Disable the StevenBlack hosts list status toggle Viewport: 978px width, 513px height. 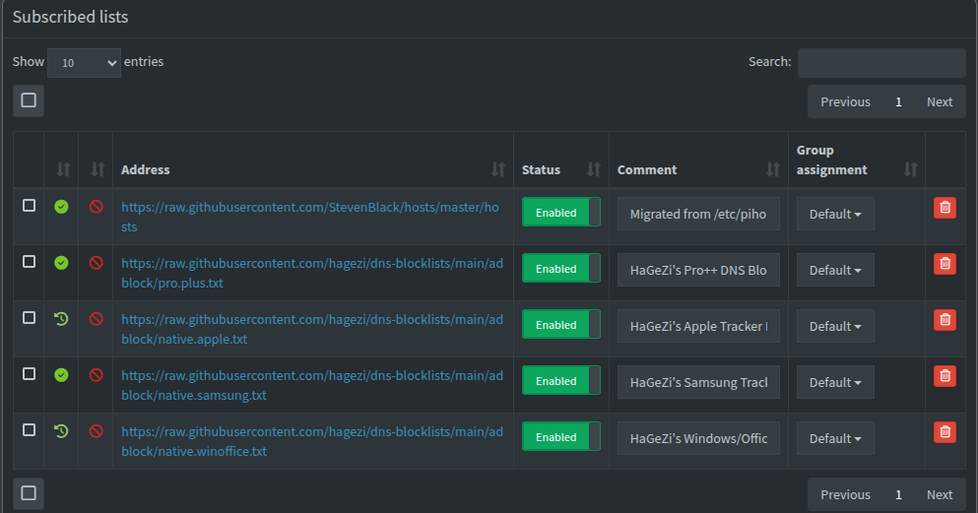coord(560,213)
